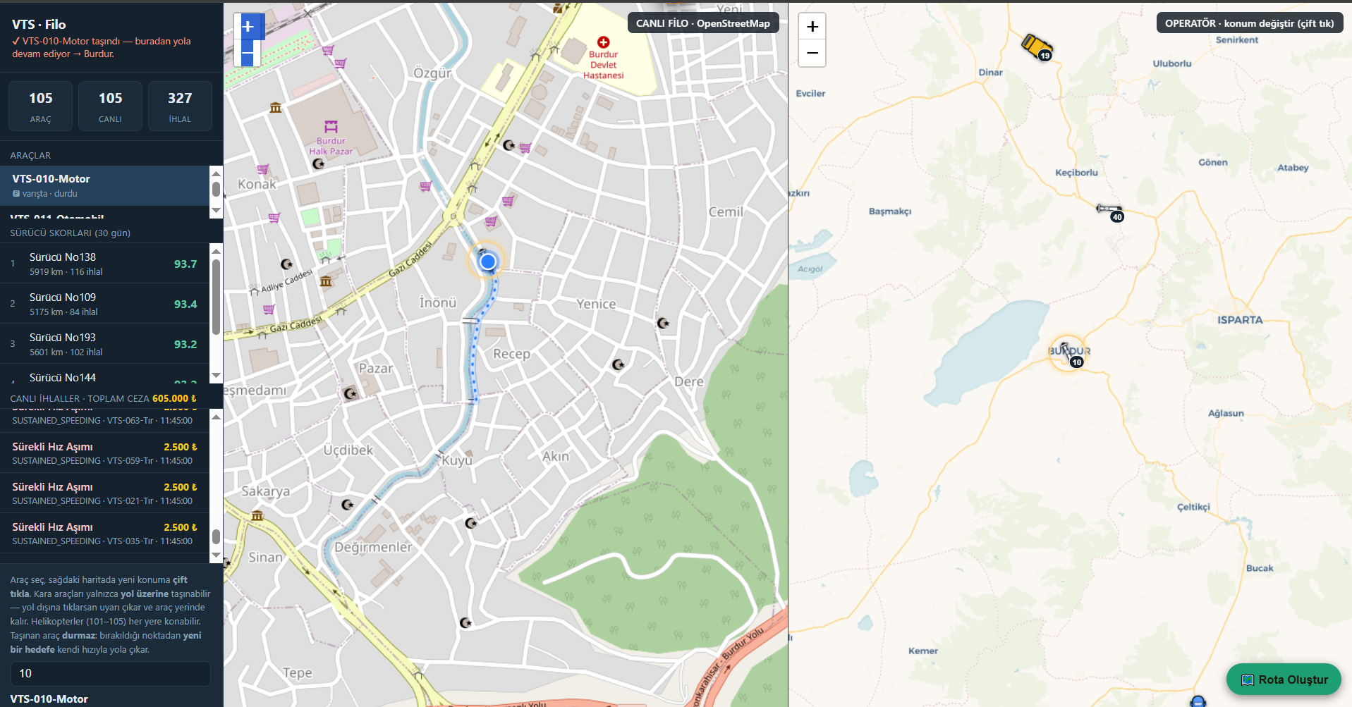Click the mosque icon beside Burdur Halk Pazar
Viewport: 1352px width, 707px height.
[319, 164]
